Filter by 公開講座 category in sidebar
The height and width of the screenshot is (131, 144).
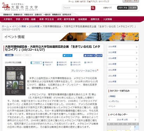123,96
